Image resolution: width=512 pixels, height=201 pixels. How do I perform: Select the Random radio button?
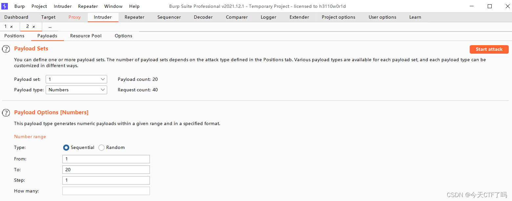102,148
